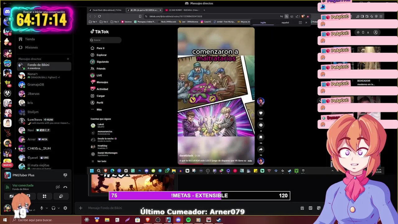Open Discord user settings gear
The image size is (398, 224).
click(x=65, y=208)
